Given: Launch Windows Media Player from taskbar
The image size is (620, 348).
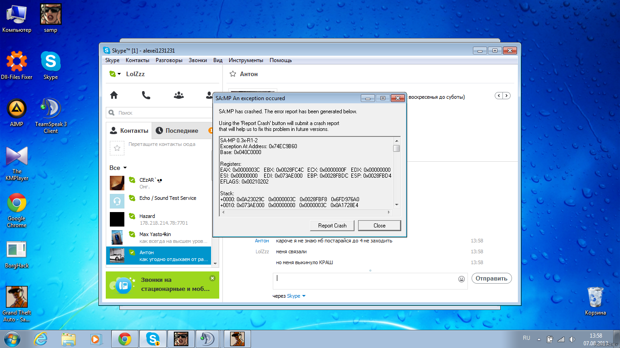Looking at the screenshot, I should click(95, 338).
